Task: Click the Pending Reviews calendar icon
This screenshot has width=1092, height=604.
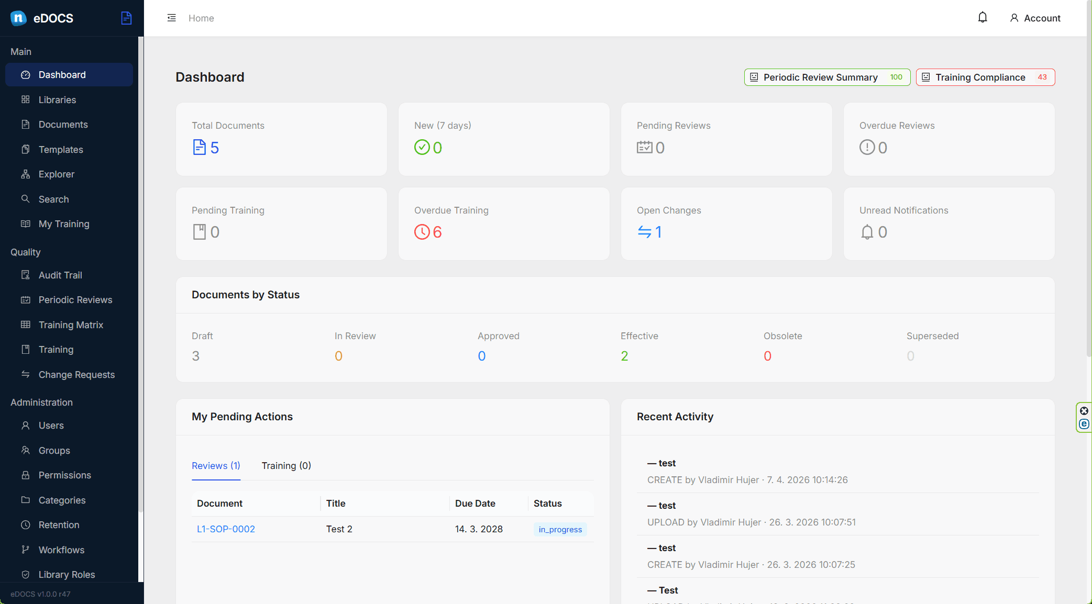Action: tap(645, 148)
